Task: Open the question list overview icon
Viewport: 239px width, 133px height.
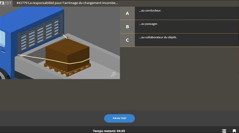Action: tap(224, 131)
